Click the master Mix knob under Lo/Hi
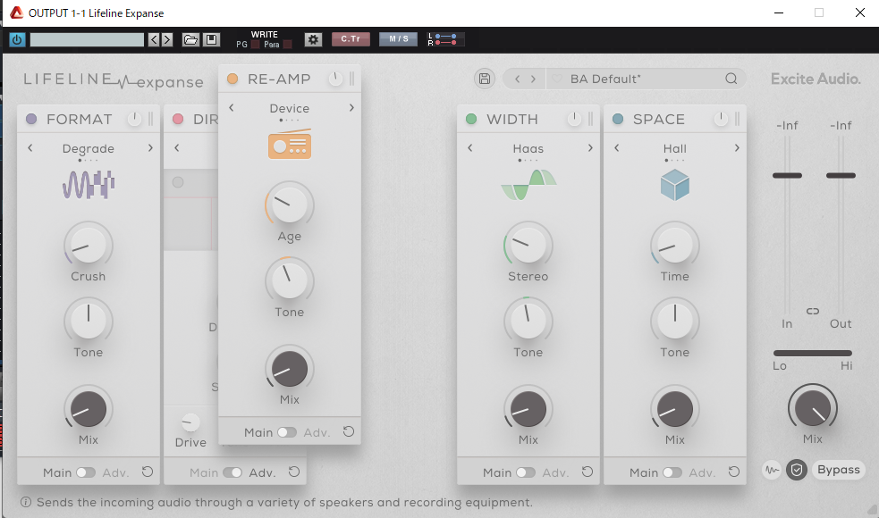Screen dimensions: 879x518 point(813,408)
